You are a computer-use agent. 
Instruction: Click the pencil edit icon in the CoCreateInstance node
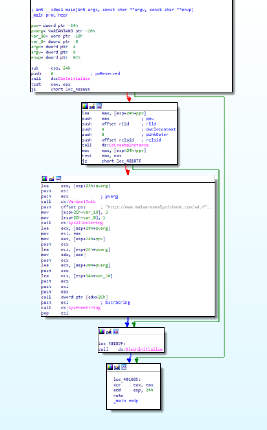(x=92, y=106)
